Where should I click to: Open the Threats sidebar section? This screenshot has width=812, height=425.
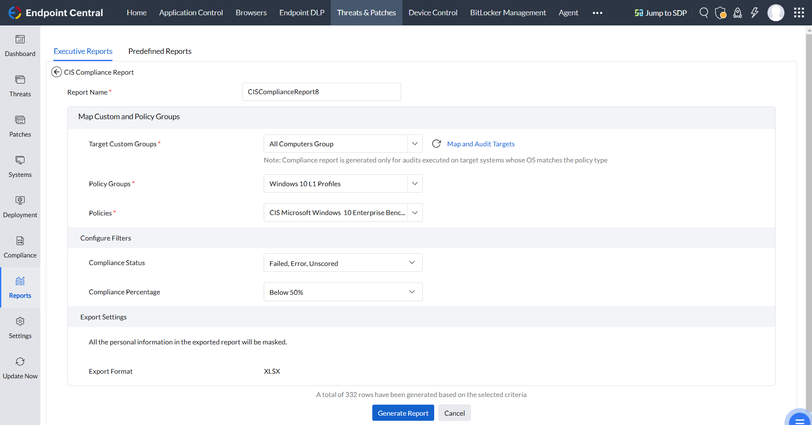(x=20, y=86)
